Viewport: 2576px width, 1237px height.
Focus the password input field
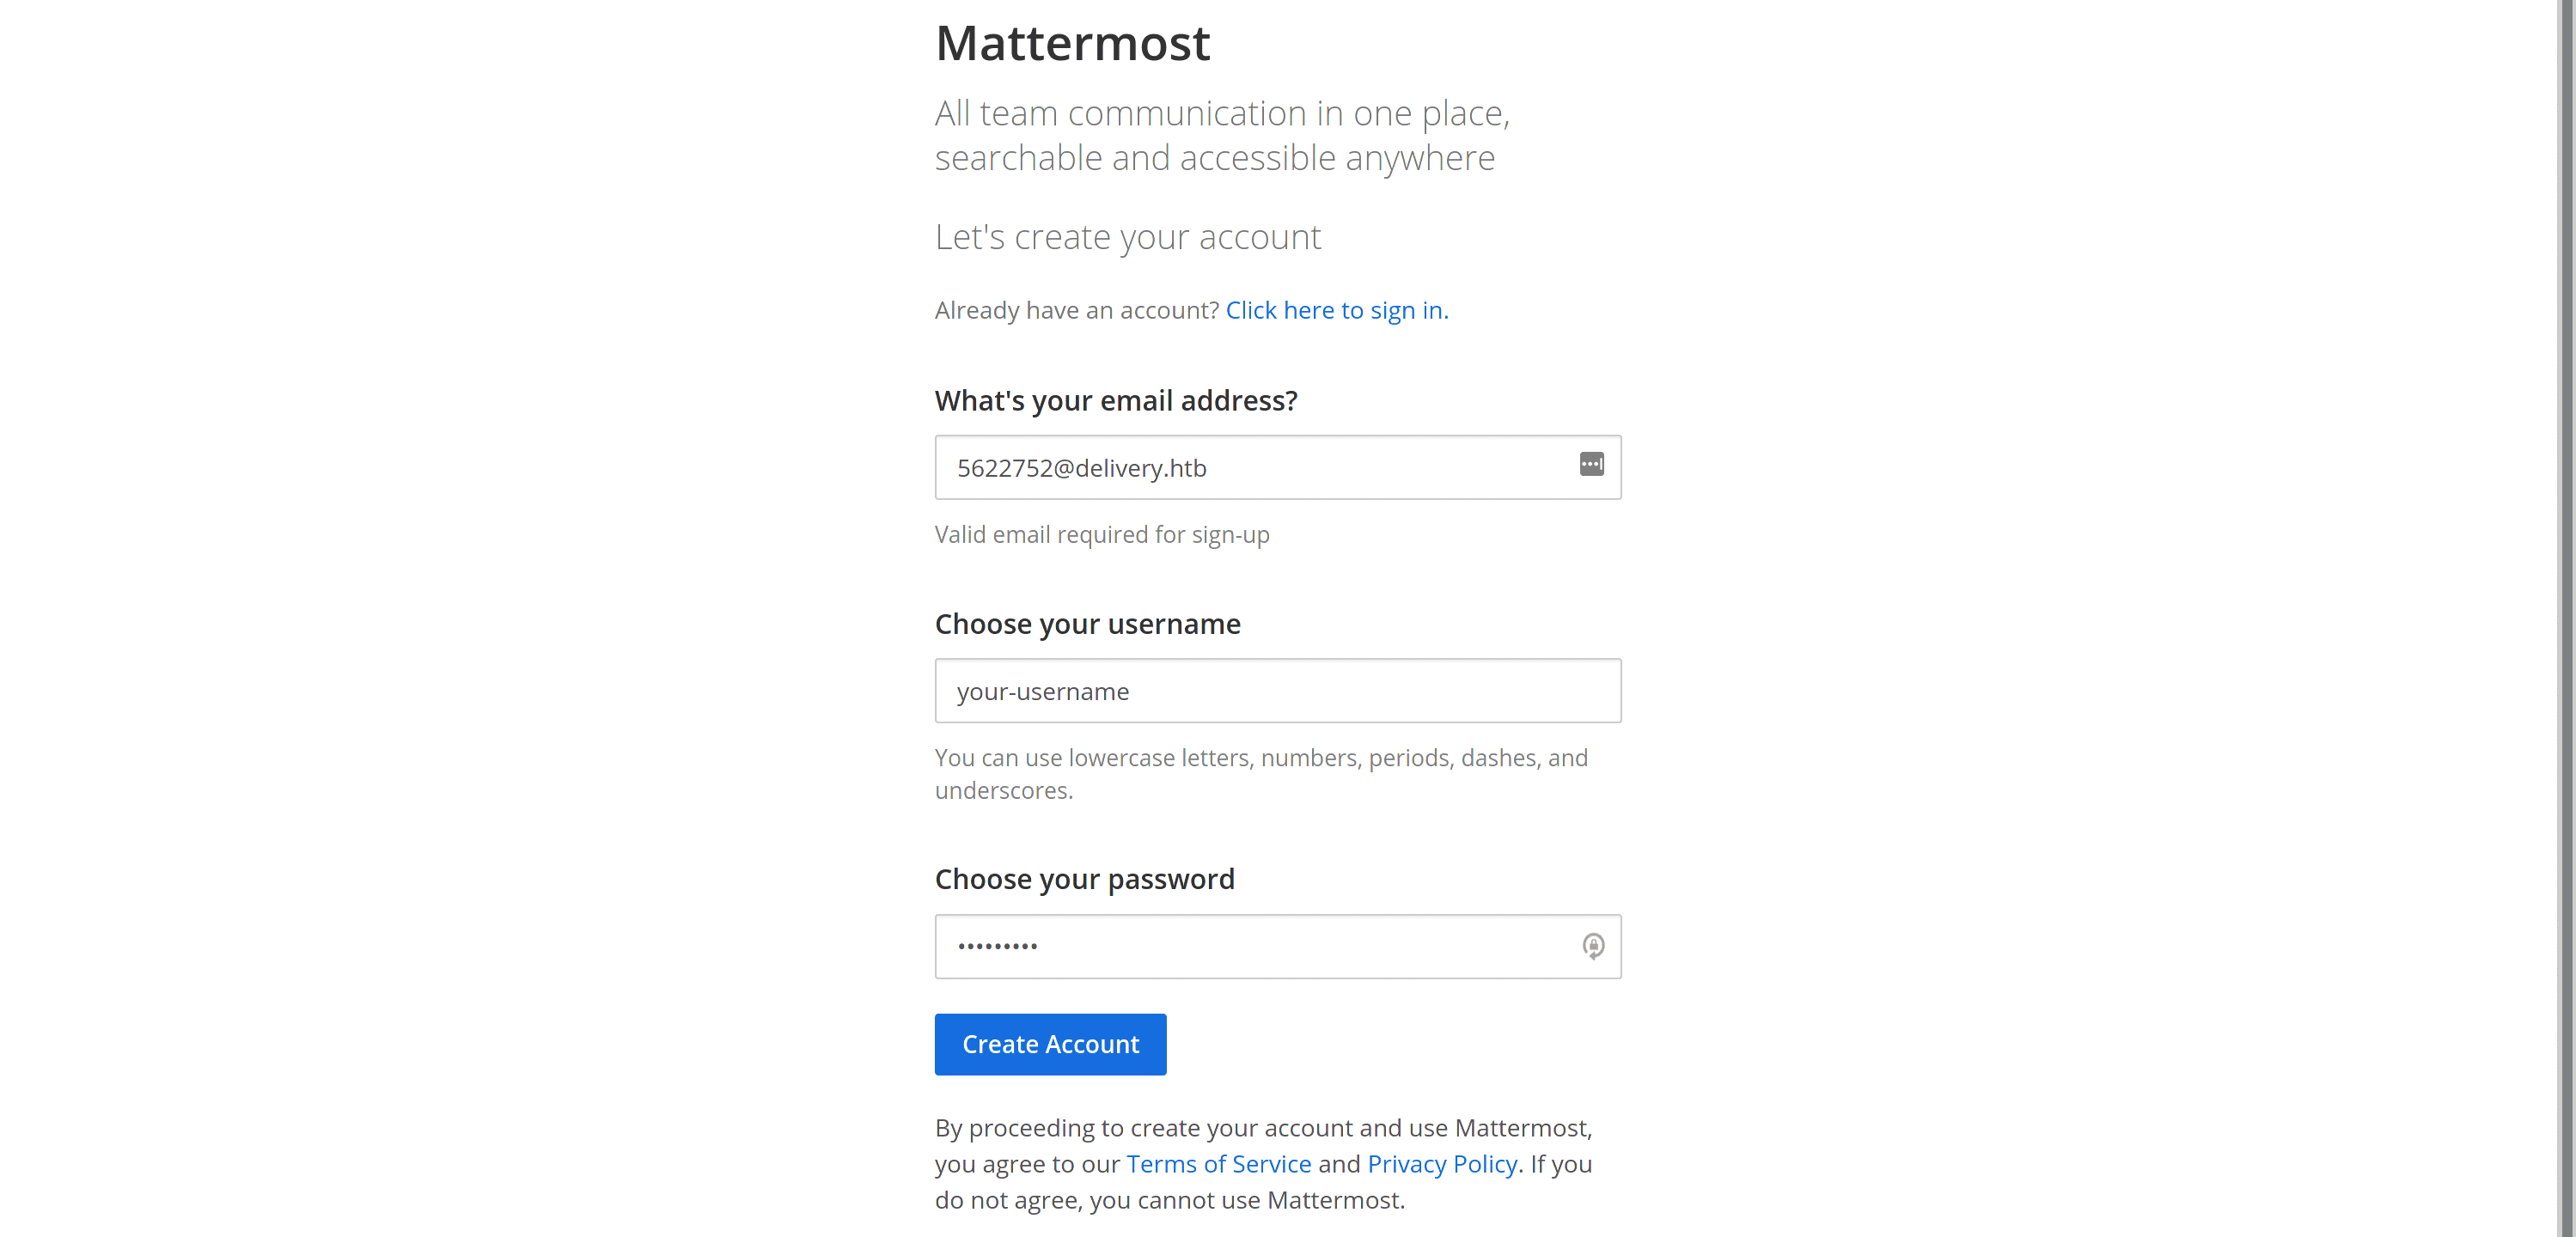(1278, 946)
